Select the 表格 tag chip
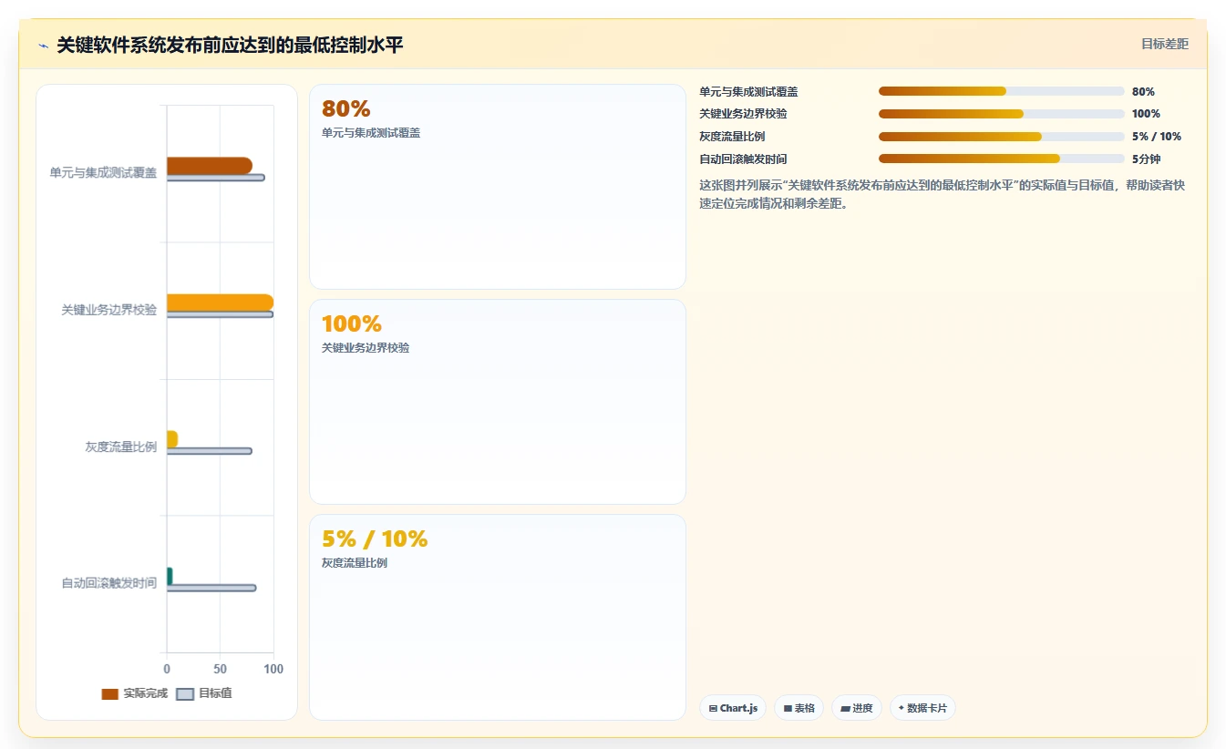Image resolution: width=1226 pixels, height=749 pixels. pos(799,708)
